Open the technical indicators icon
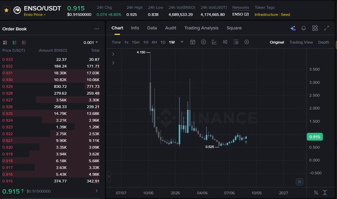 pyautogui.click(x=214, y=42)
